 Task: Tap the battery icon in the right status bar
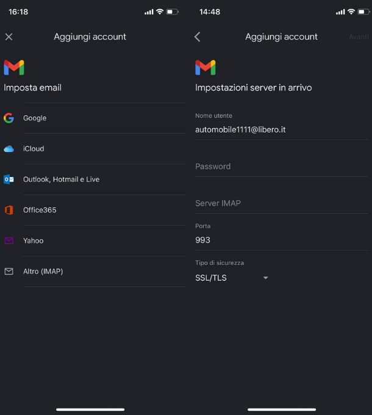[x=364, y=12]
